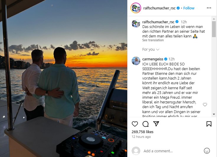View the 269,758 likes list
The width and height of the screenshot is (217, 157).
click(x=143, y=132)
